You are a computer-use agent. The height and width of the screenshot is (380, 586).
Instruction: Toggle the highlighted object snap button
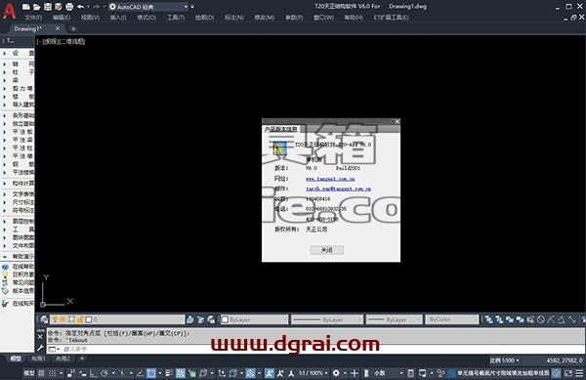tap(151, 373)
